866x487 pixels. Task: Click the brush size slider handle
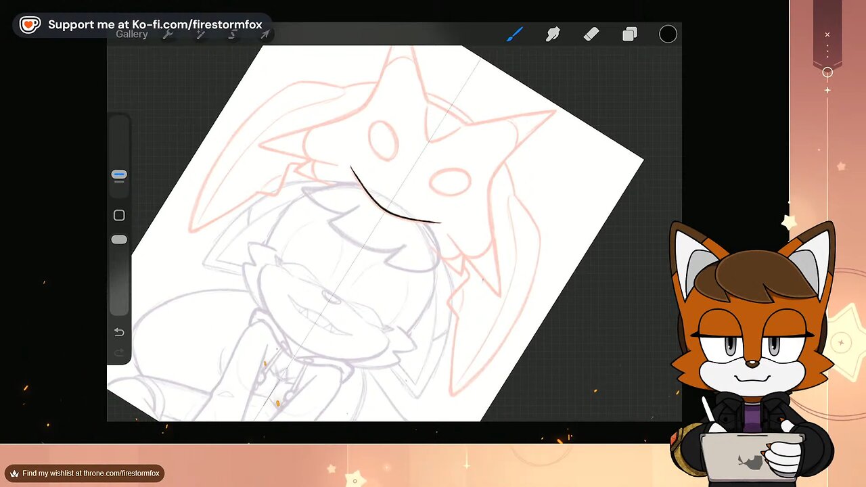119,175
